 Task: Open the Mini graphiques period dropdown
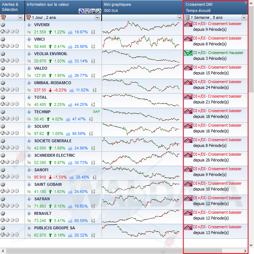(180, 17)
